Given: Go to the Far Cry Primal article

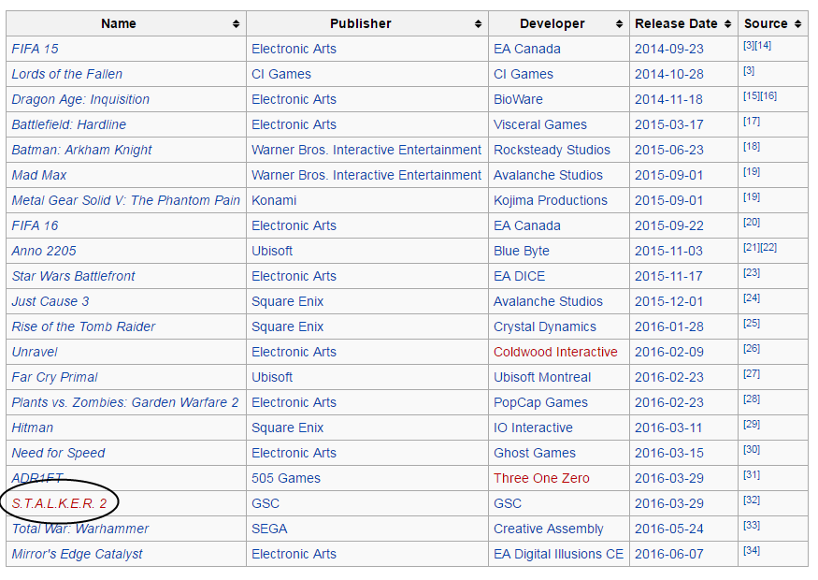Looking at the screenshot, I should 54,377.
